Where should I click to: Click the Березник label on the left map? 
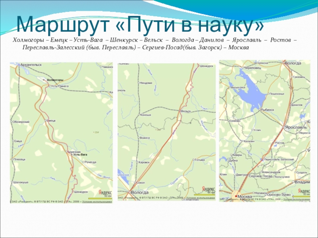[x=74, y=152]
